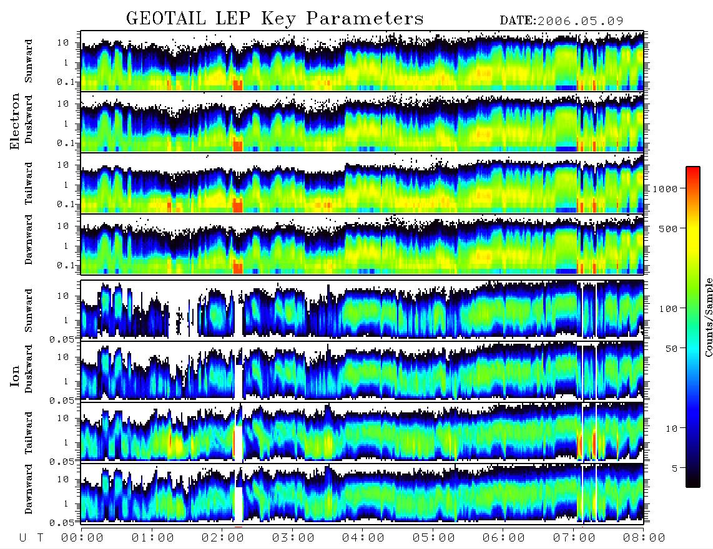Screen dimensions: 713x549
Task: Click the vertical Electron group label
Action: [x=14, y=121]
